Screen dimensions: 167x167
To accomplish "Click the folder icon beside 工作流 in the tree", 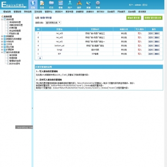I will point(5,44).
